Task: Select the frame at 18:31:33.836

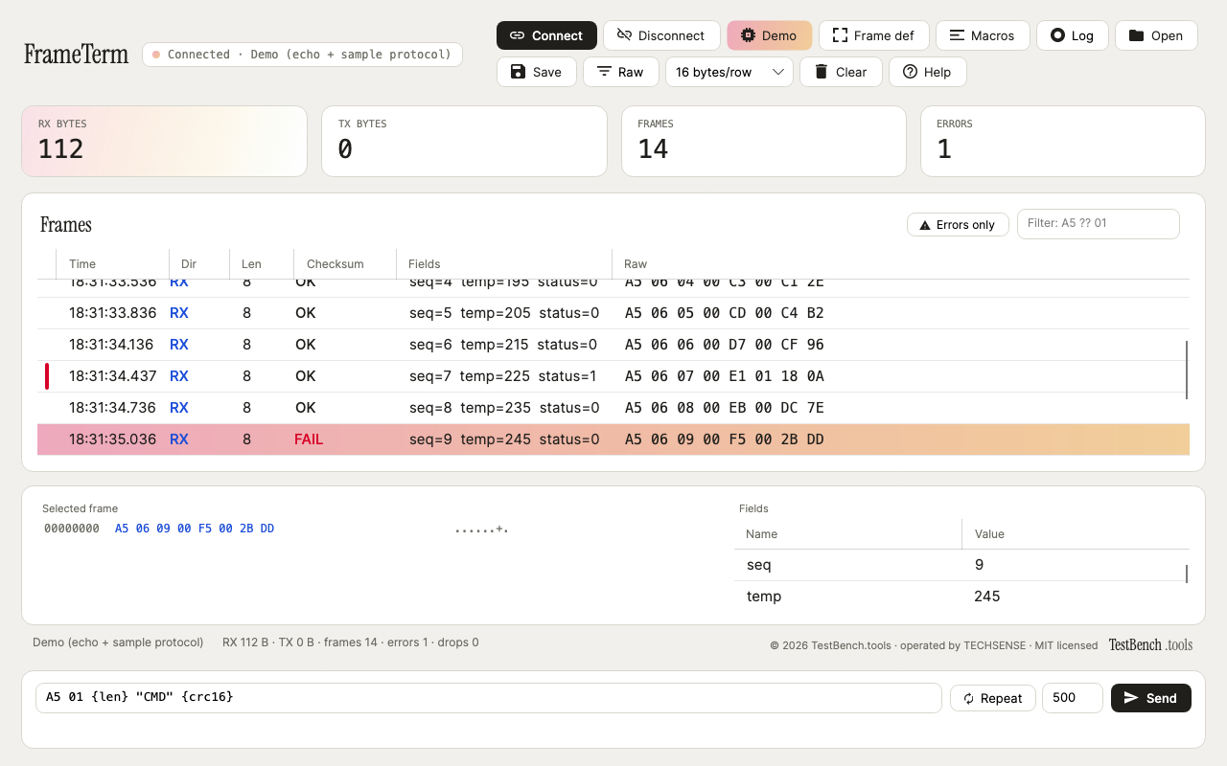Action: [x=613, y=313]
